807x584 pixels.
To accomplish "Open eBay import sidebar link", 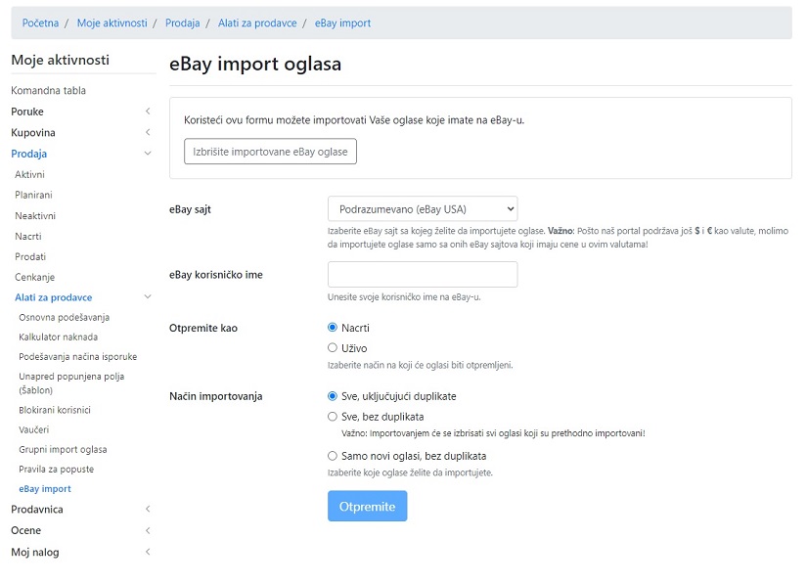I will coord(45,489).
